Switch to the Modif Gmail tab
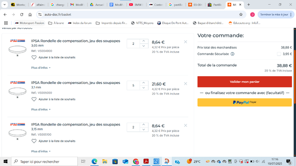This screenshot has height=166, width=296. coord(77,5)
